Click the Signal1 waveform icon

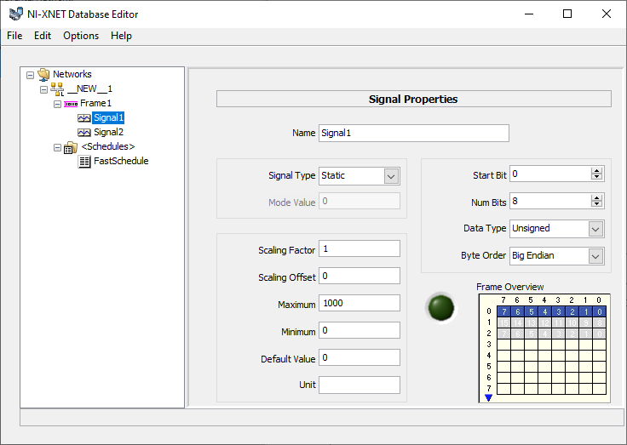[84, 117]
